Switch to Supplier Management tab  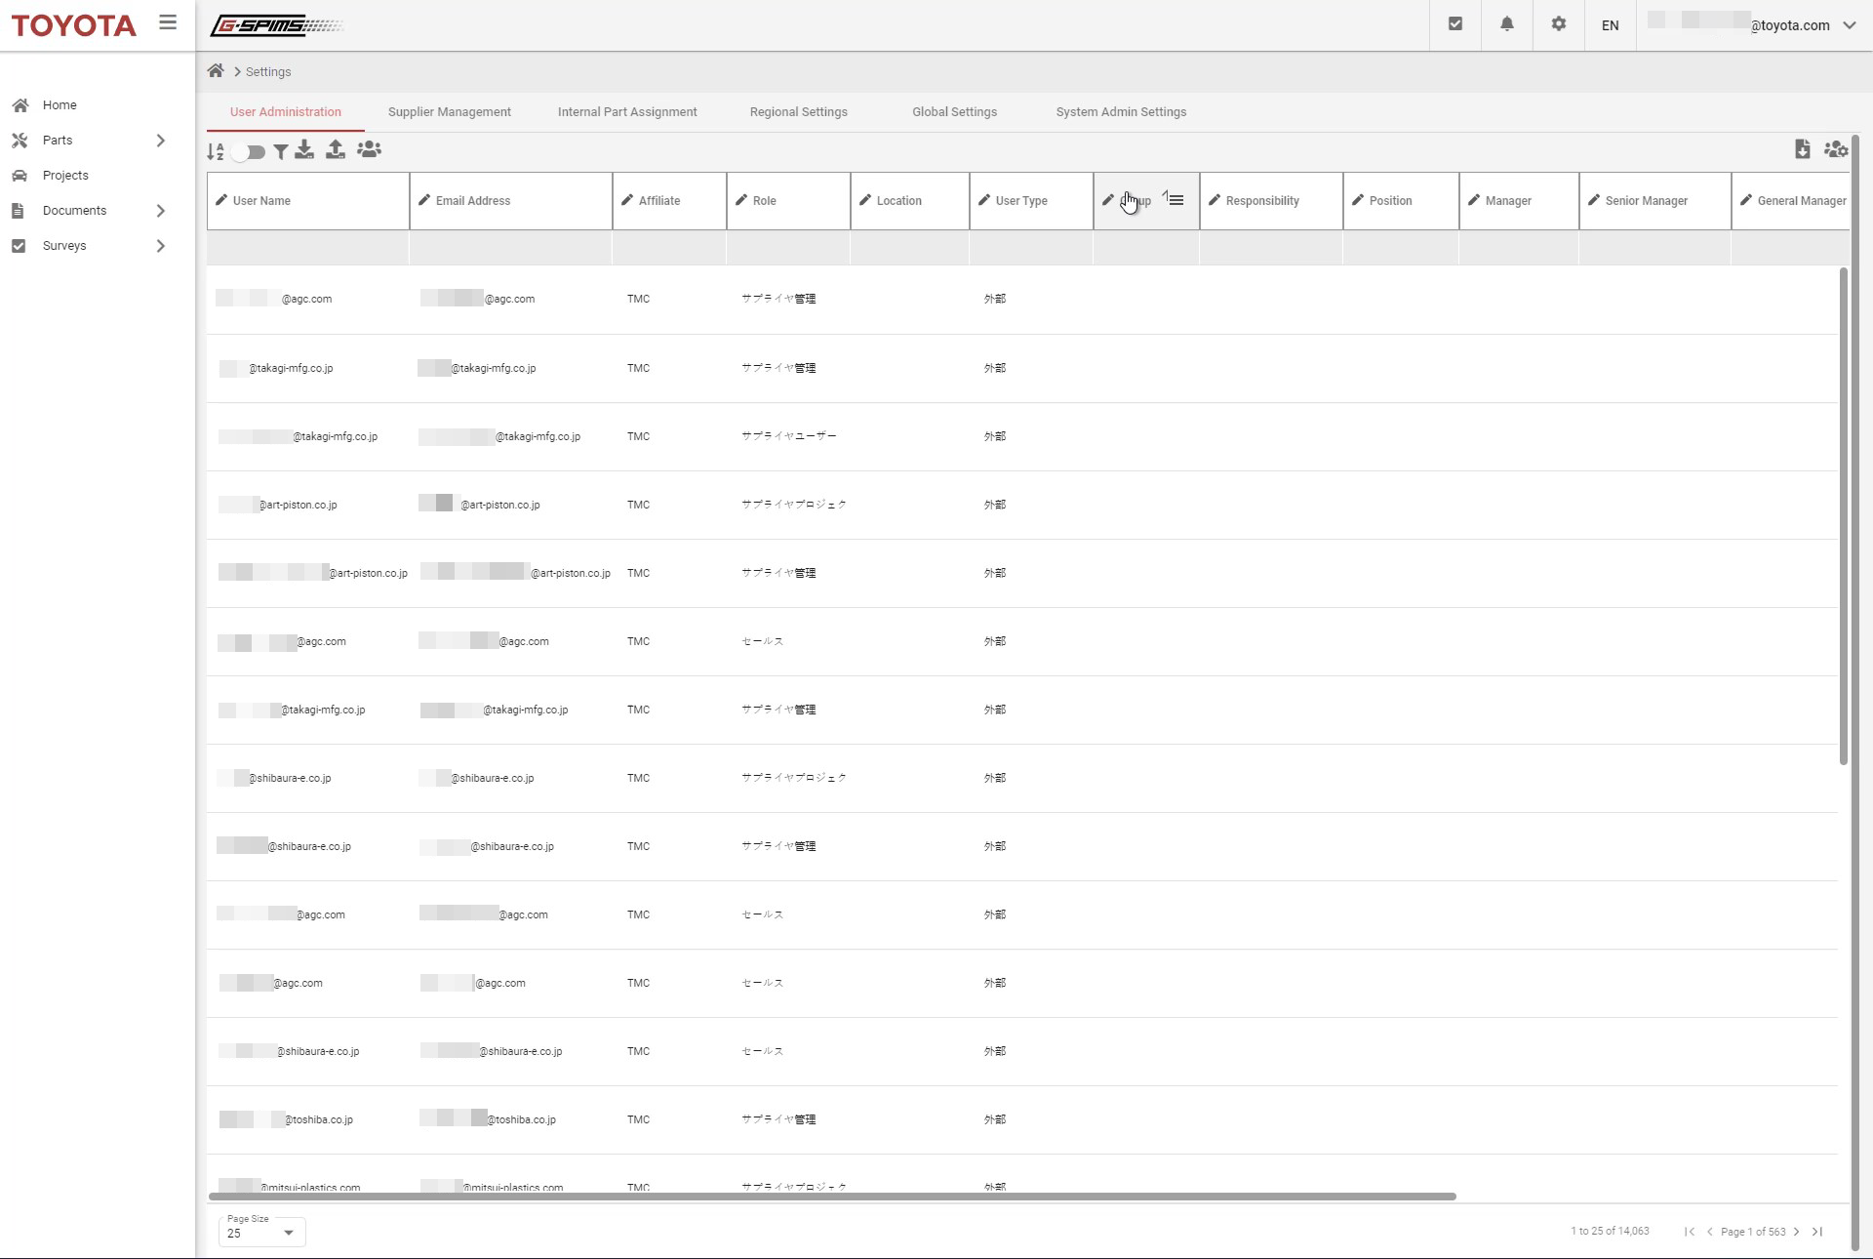[x=449, y=112]
